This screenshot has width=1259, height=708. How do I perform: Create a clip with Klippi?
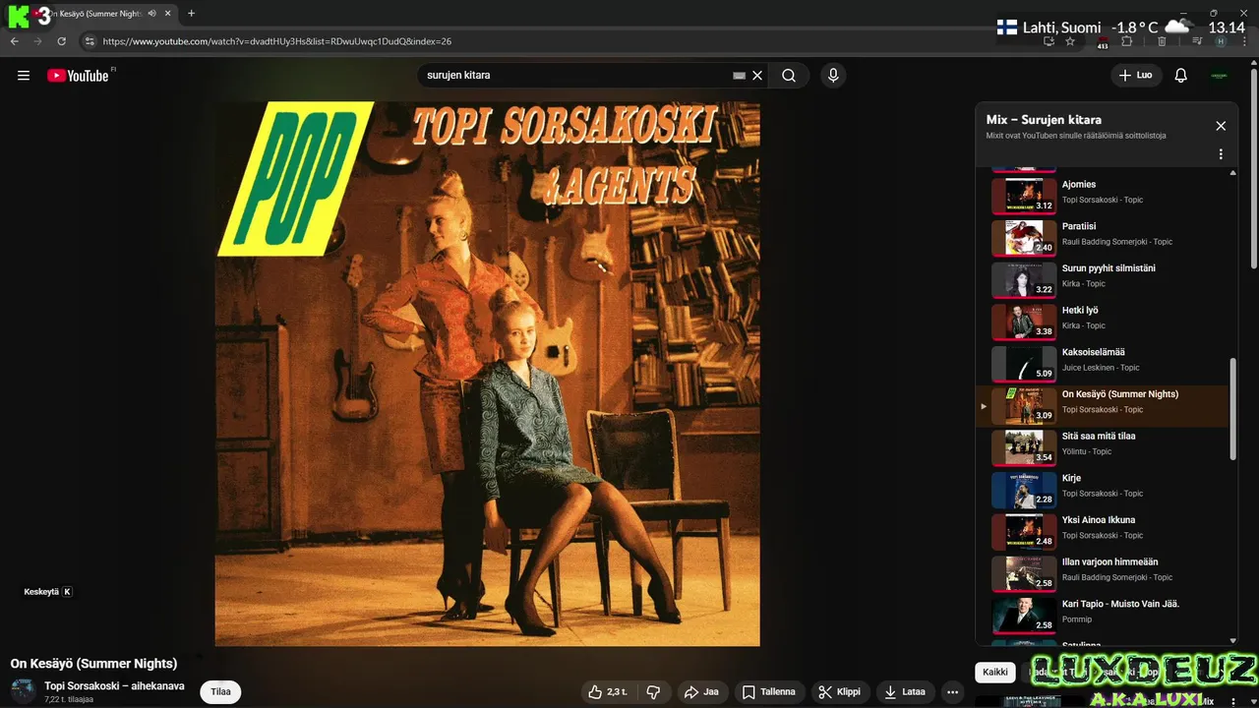(x=839, y=692)
